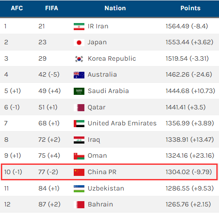Screen dimensions: 219x214
Task: Click the Bahrain flag icon
Action: tap(79, 205)
